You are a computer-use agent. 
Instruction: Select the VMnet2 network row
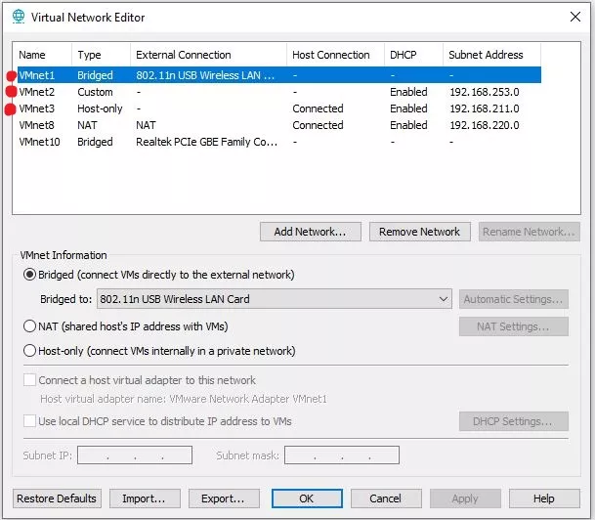tap(279, 92)
